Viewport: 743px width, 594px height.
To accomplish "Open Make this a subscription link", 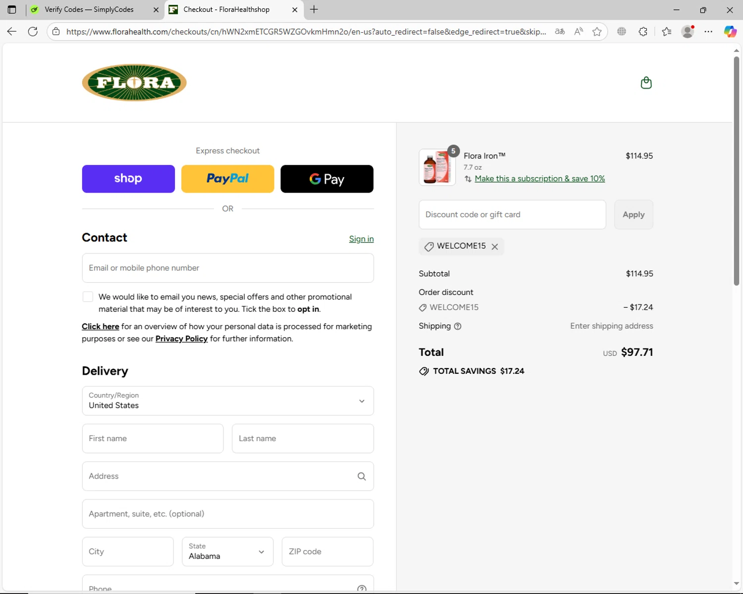I will click(x=540, y=179).
